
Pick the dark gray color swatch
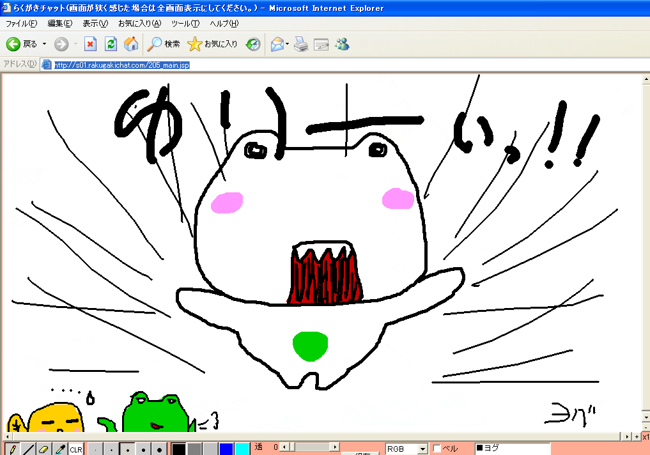click(194, 449)
